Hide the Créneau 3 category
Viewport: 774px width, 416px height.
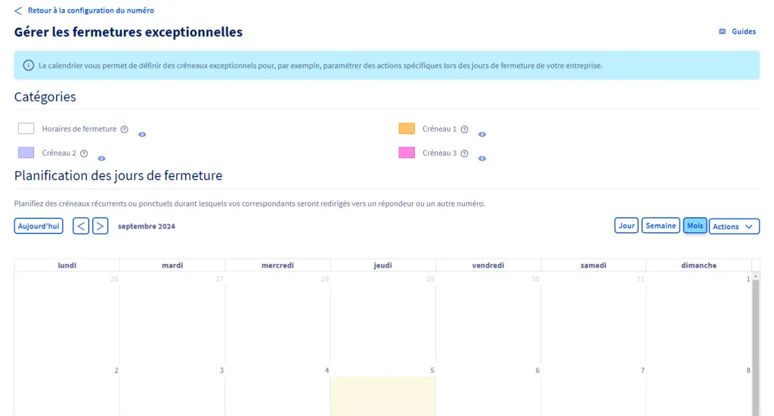[482, 159]
